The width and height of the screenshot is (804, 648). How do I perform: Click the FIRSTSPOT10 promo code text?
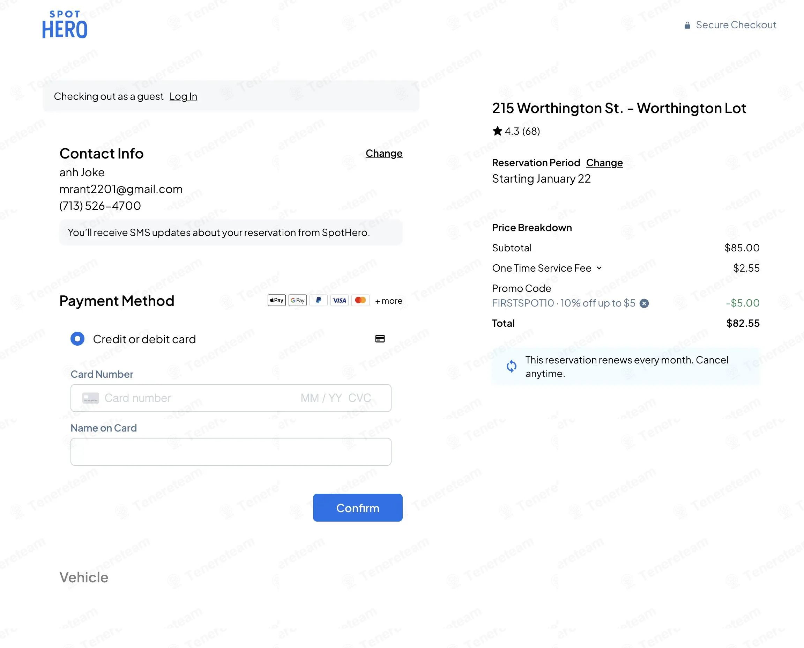(x=564, y=303)
